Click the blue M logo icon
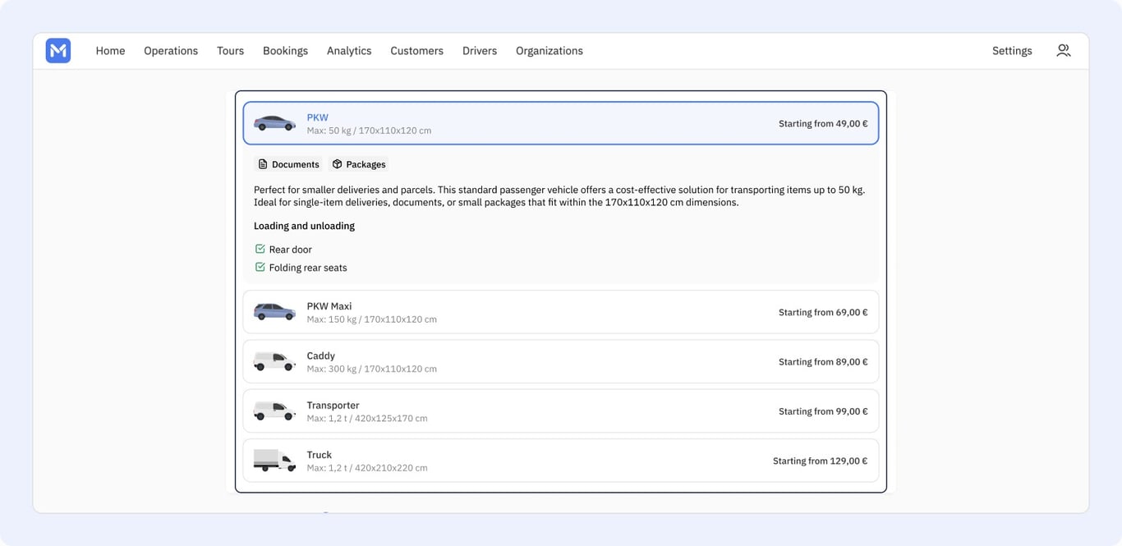 click(58, 51)
